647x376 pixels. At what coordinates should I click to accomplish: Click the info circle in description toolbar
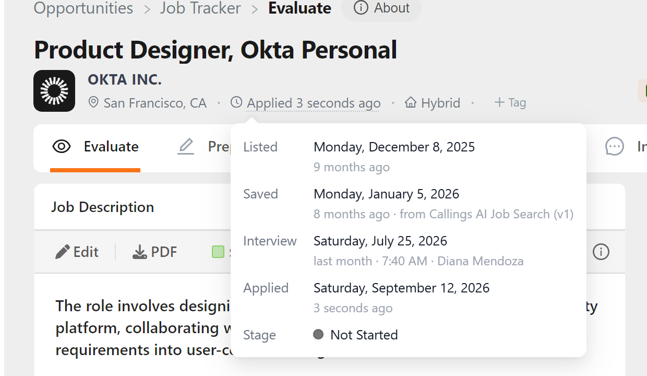pos(601,252)
